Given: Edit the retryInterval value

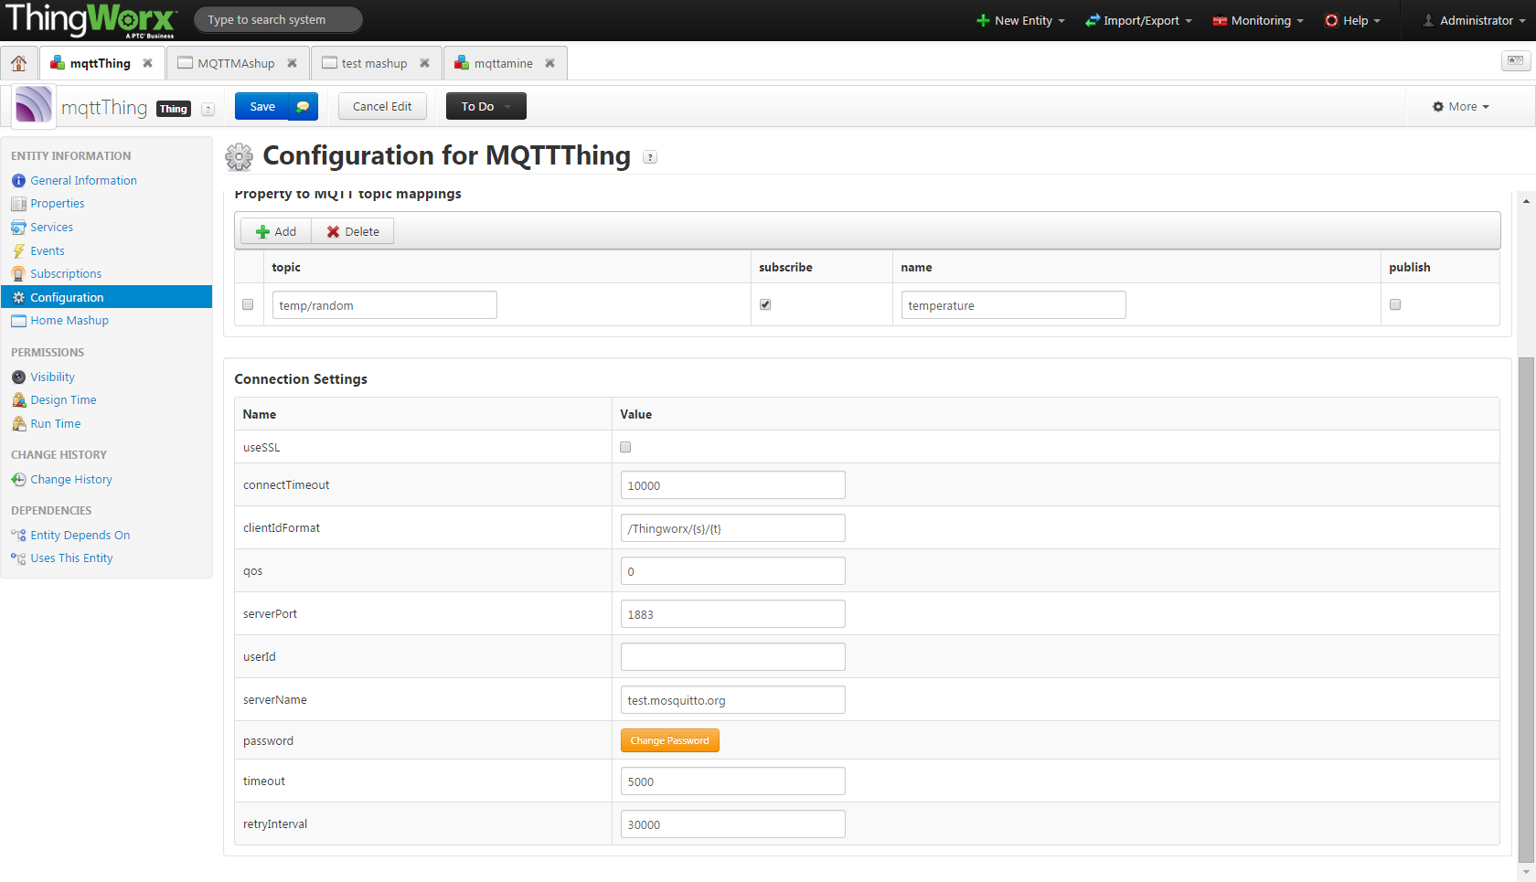Looking at the screenshot, I should coord(733,824).
